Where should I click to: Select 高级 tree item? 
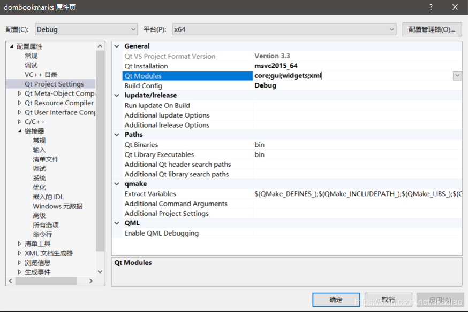(39, 215)
